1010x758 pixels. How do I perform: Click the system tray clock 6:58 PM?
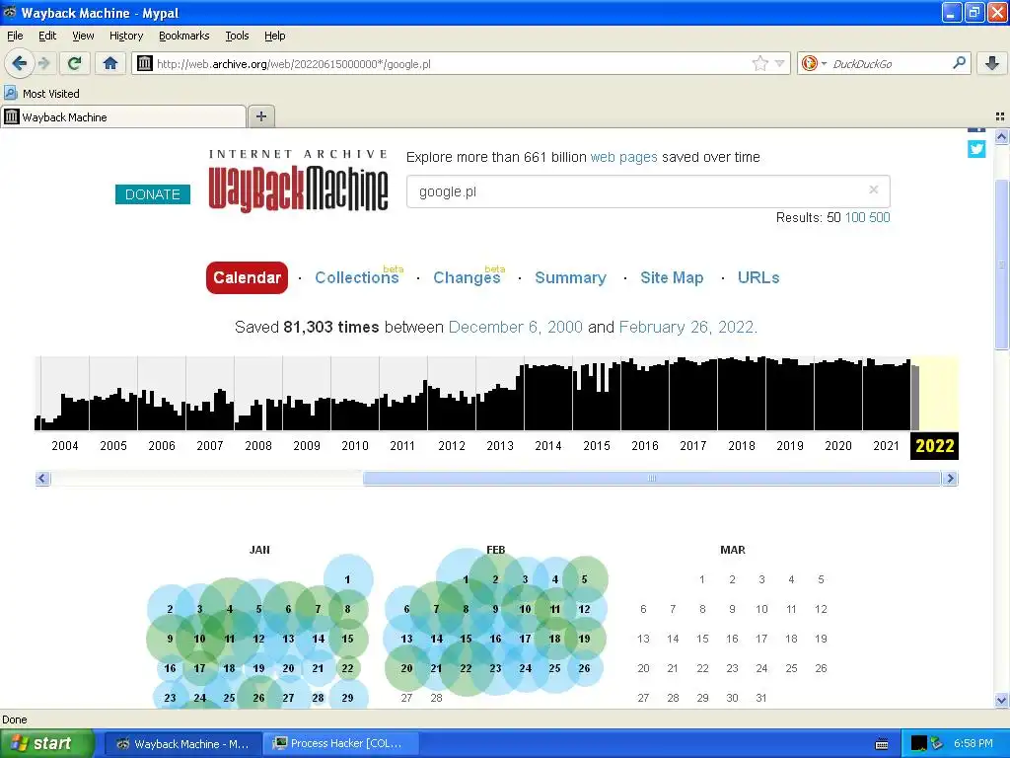[x=974, y=744]
